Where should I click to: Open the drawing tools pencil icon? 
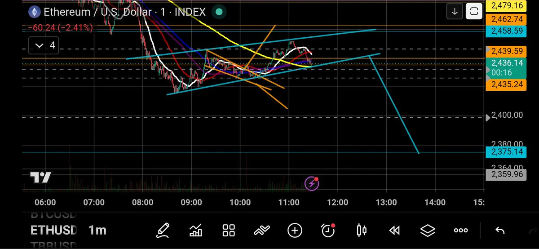[x=163, y=230]
